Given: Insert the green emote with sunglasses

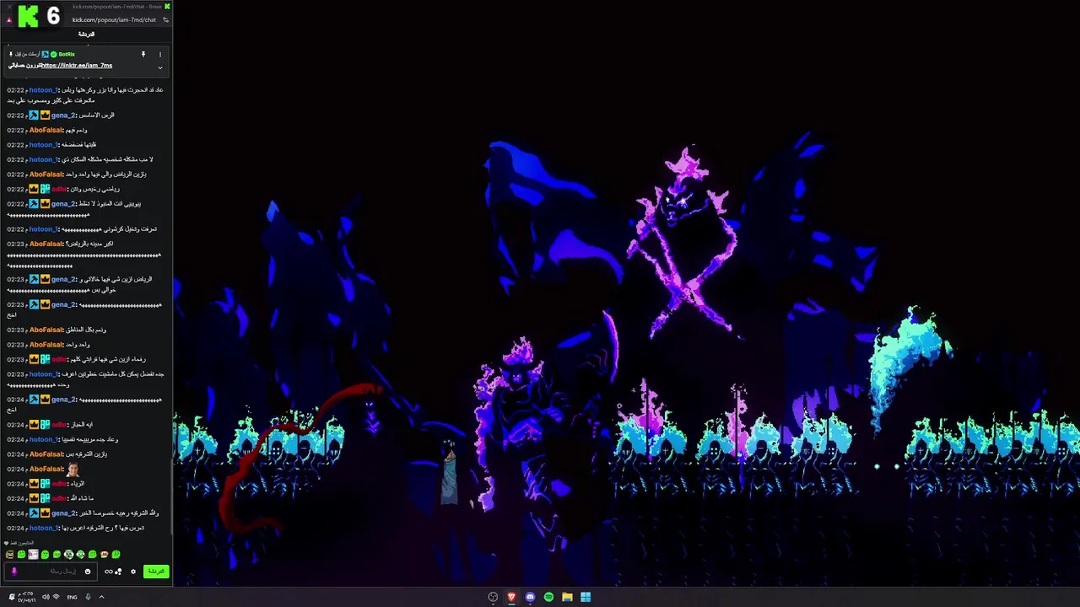Looking at the screenshot, I should 69,555.
